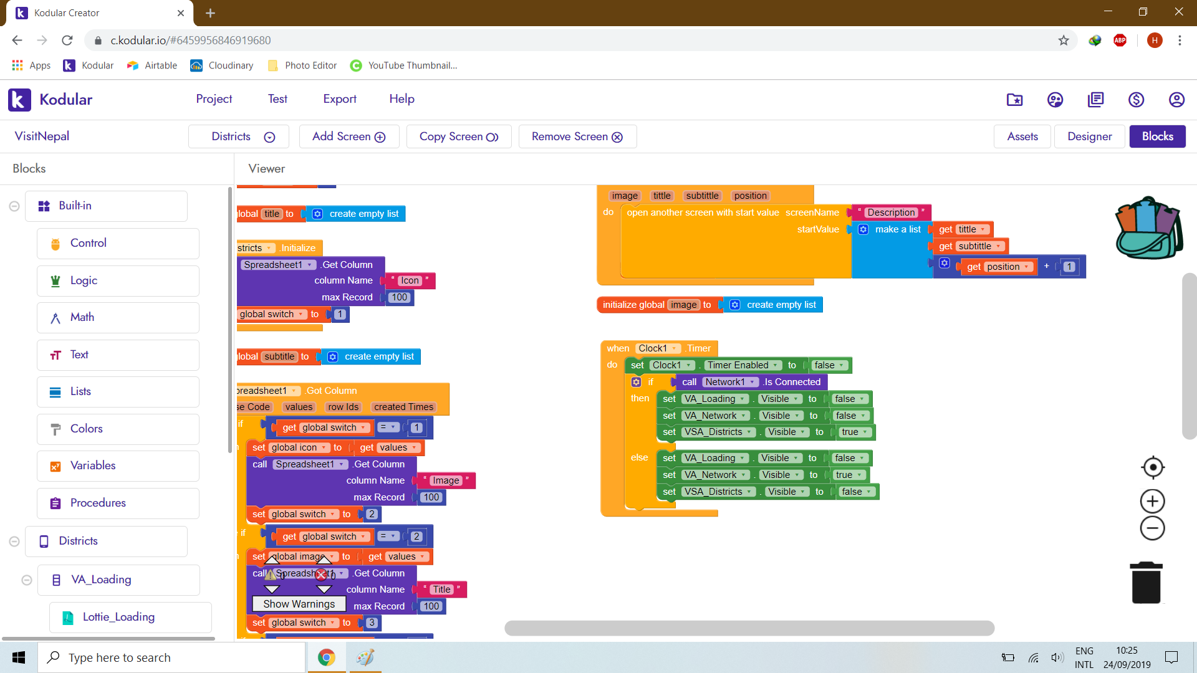The width and height of the screenshot is (1197, 673).
Task: Zoom out with the minus circle icon
Action: tap(1152, 528)
